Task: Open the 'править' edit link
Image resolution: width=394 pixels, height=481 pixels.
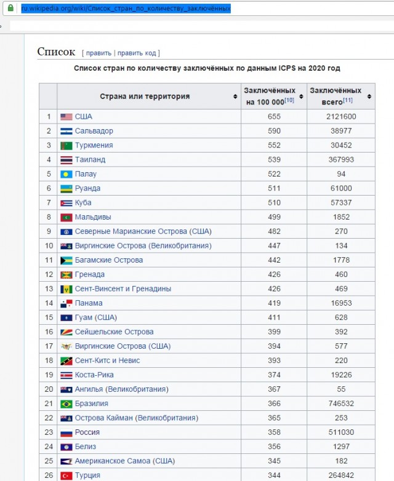Action: click(98, 53)
